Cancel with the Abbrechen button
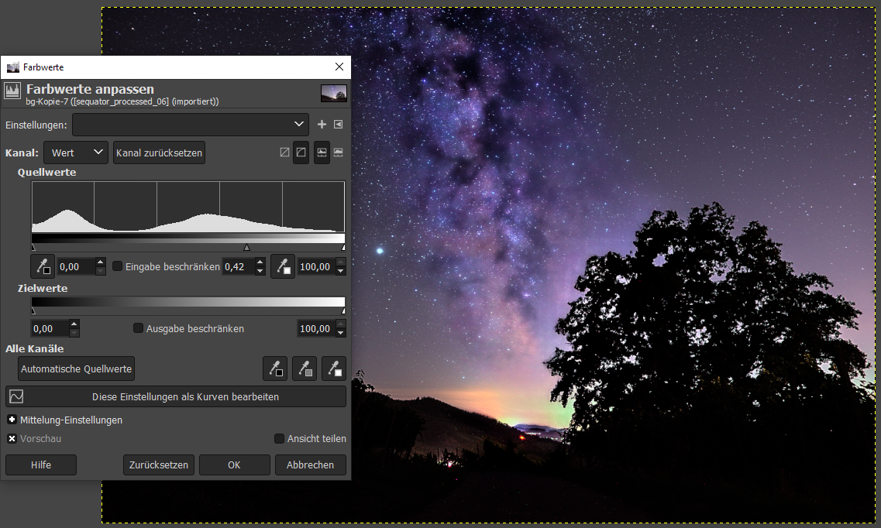Image resolution: width=881 pixels, height=528 pixels. pyautogui.click(x=310, y=465)
